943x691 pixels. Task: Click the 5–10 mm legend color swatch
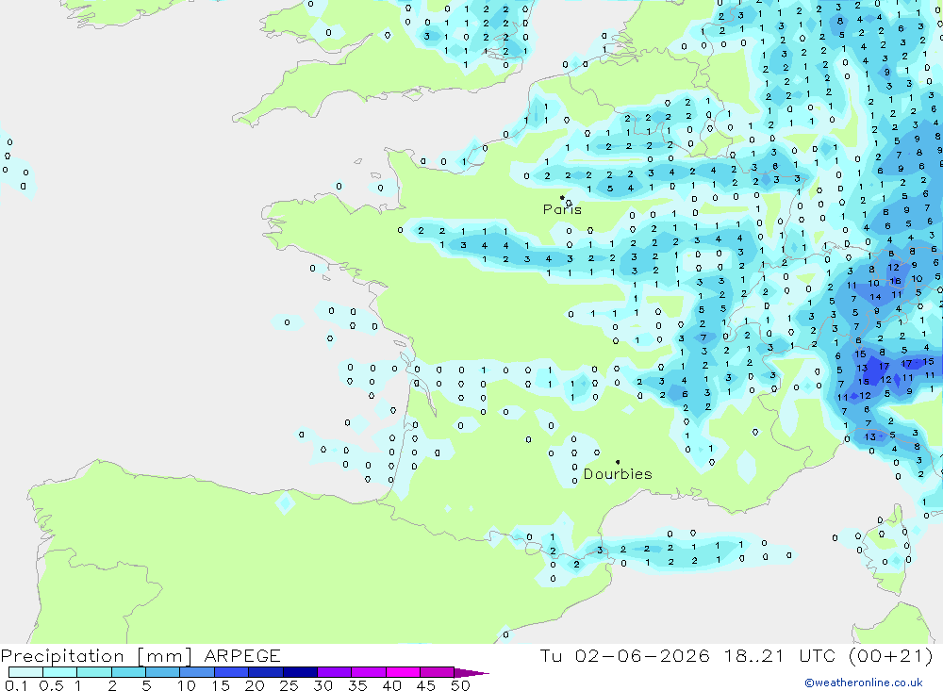click(x=163, y=672)
